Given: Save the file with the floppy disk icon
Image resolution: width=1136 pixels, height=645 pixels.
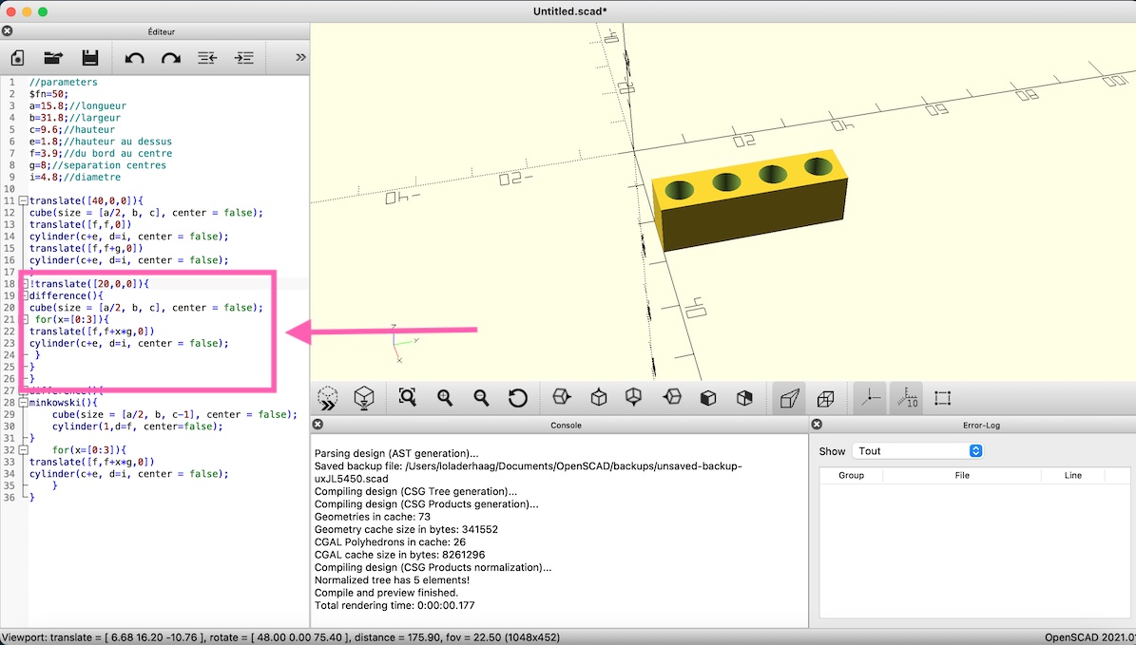Looking at the screenshot, I should (90, 58).
